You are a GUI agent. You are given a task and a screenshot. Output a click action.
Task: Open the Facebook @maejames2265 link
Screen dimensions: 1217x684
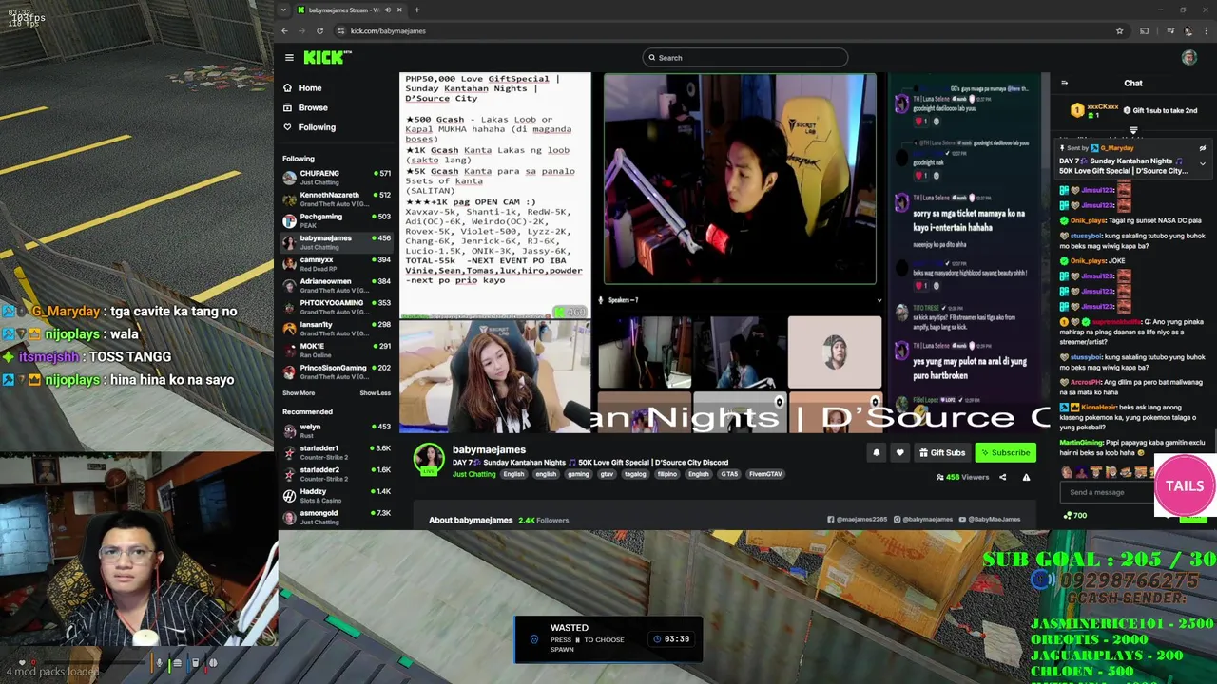[857, 520]
